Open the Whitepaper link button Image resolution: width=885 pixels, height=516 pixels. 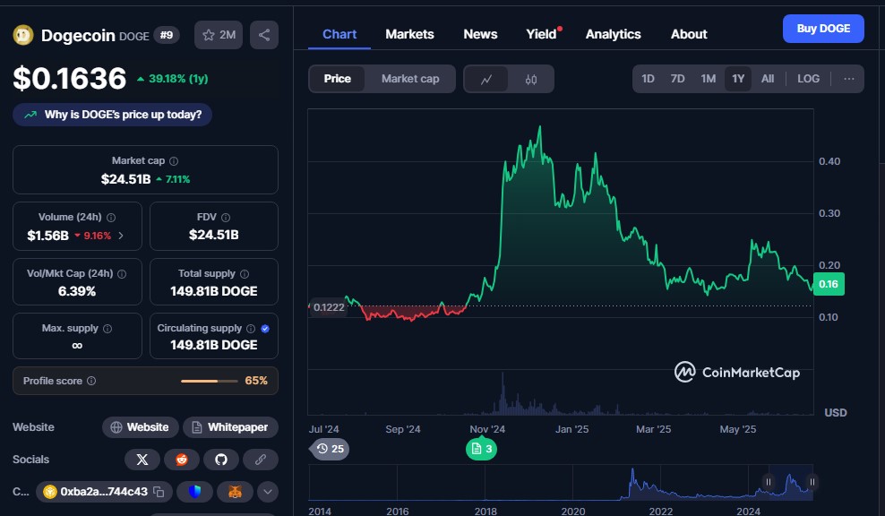click(x=230, y=427)
